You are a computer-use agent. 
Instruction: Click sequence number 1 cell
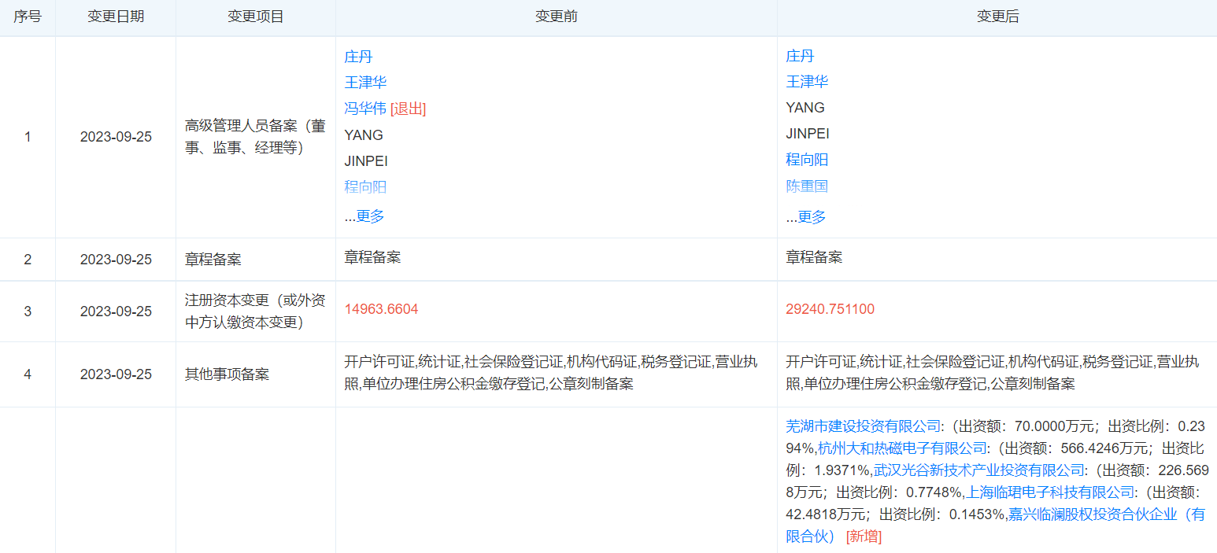[28, 137]
